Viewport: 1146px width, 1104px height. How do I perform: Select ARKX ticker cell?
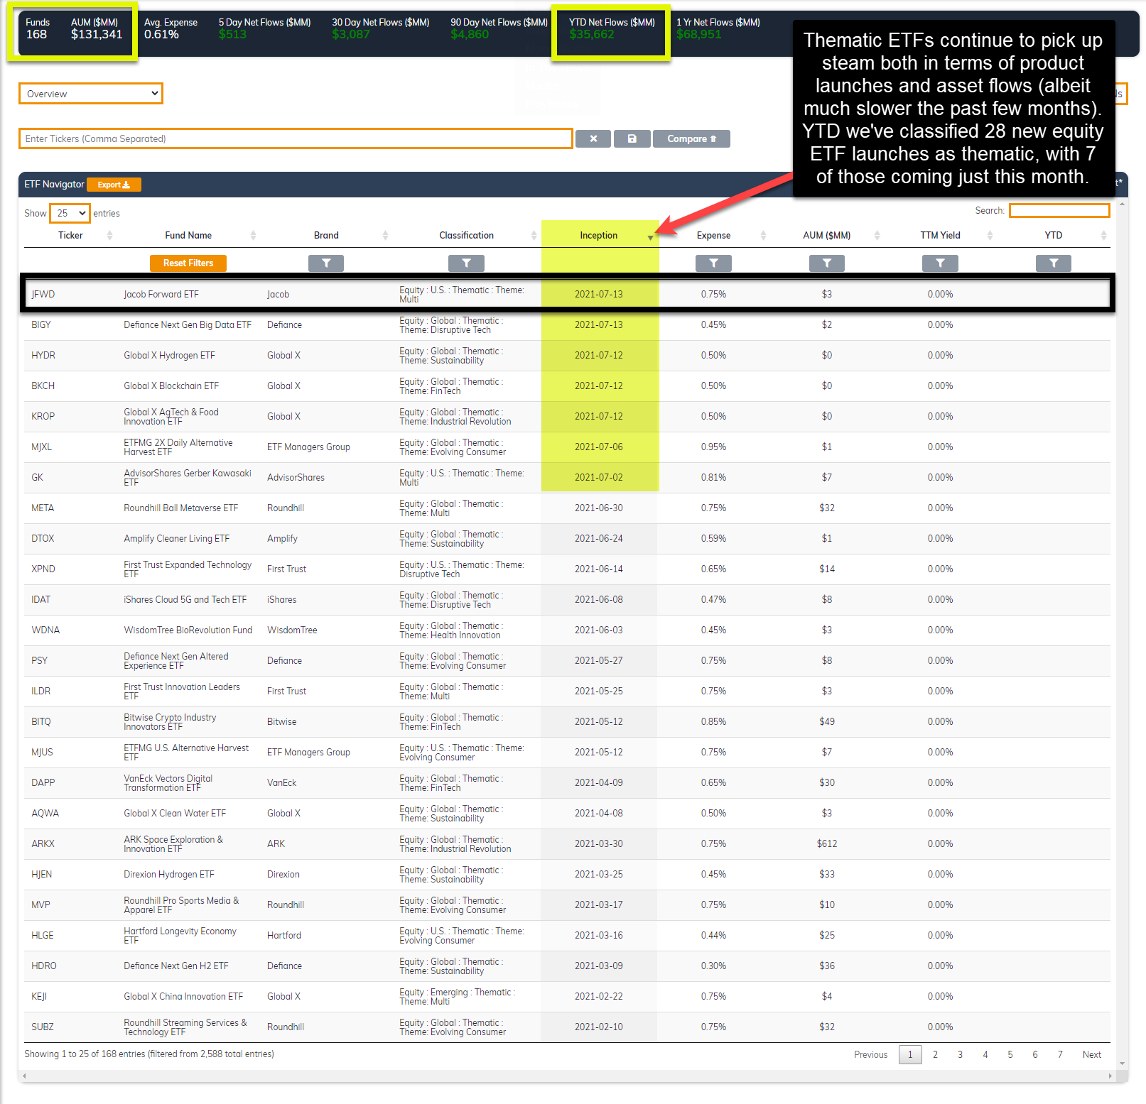click(43, 844)
